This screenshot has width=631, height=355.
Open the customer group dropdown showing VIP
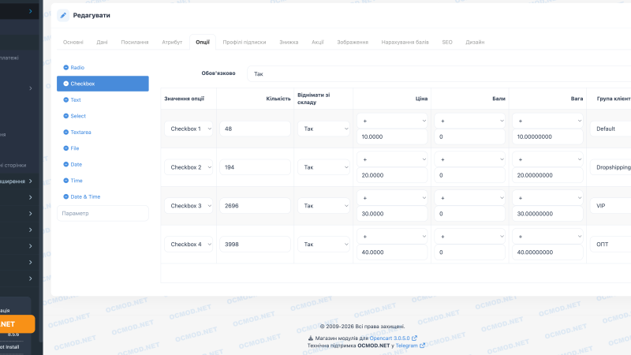610,206
